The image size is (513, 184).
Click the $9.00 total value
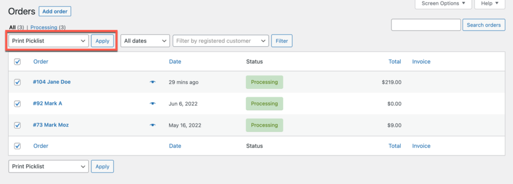[394, 125]
